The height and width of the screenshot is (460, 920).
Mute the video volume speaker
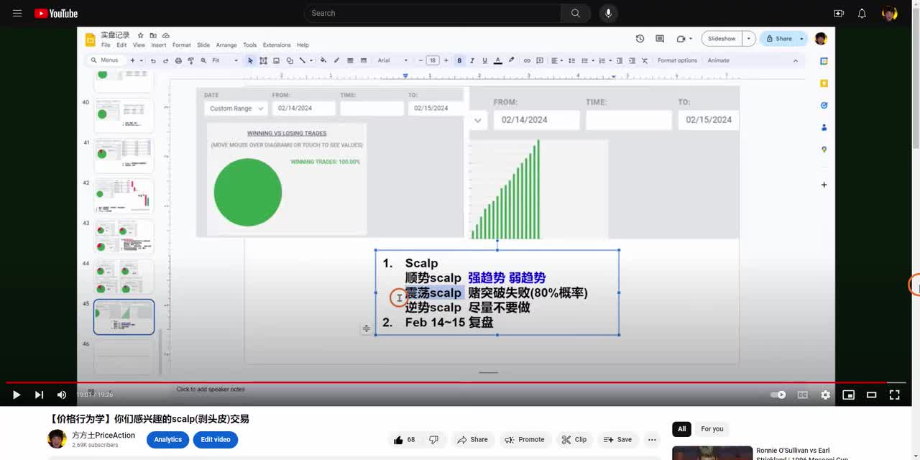coord(62,395)
